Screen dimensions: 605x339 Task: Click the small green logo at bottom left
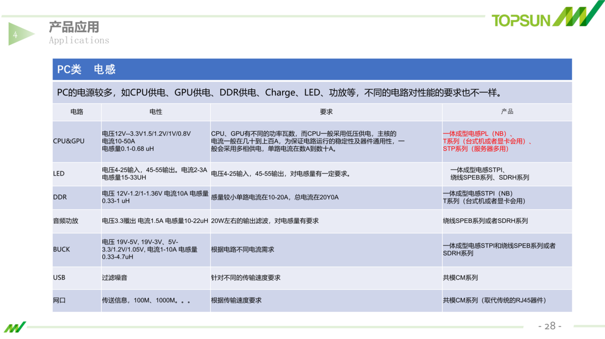(15, 327)
